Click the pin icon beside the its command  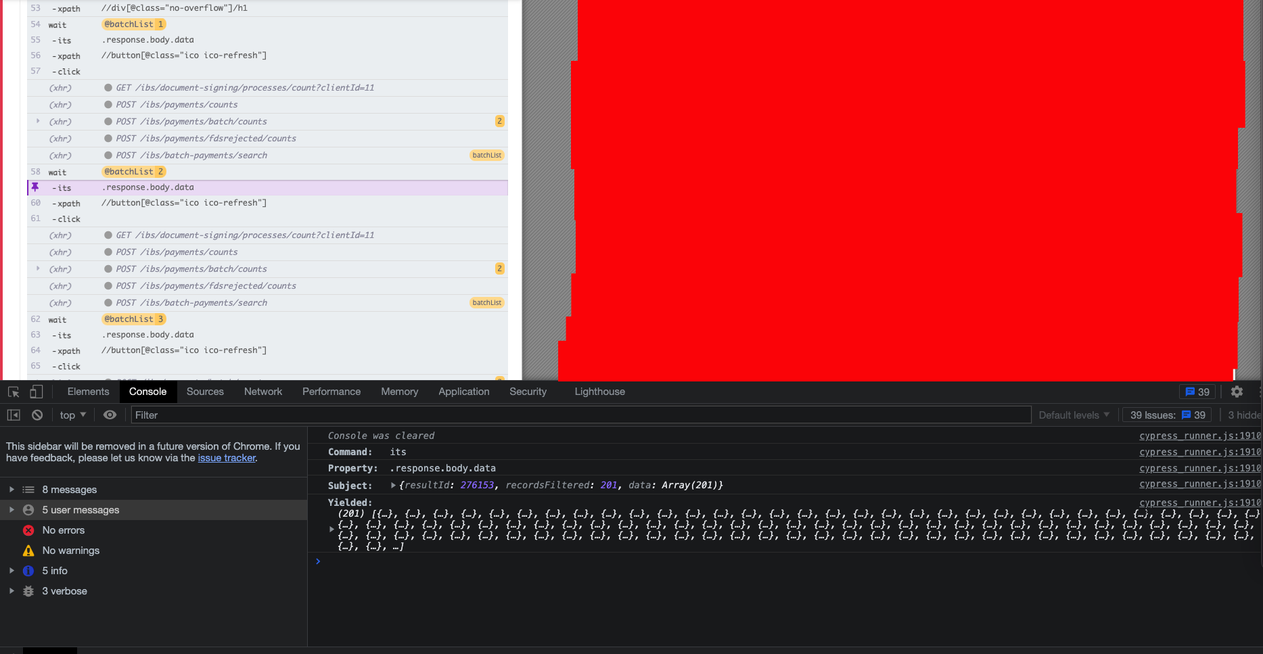[35, 187]
